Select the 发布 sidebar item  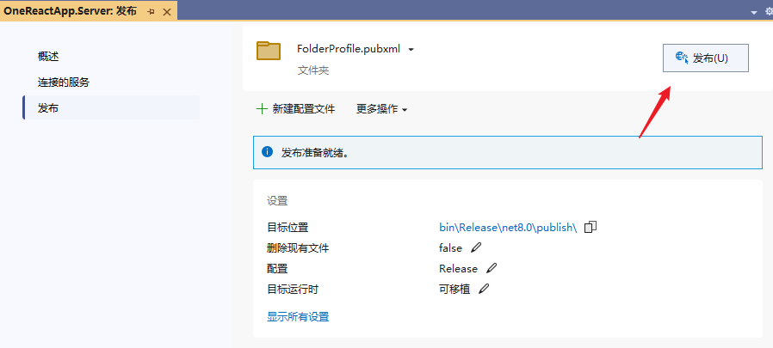pos(111,107)
